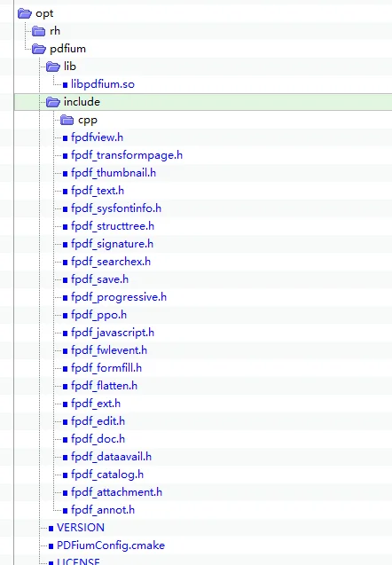Click bullet icon beside fpdf_annot.h
This screenshot has width=392, height=565.
click(x=66, y=511)
